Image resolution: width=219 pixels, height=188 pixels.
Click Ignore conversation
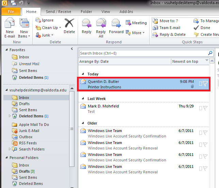pos(44,20)
